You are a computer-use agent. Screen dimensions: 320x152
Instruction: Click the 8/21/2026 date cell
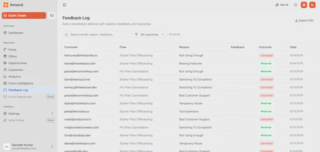[296, 119]
